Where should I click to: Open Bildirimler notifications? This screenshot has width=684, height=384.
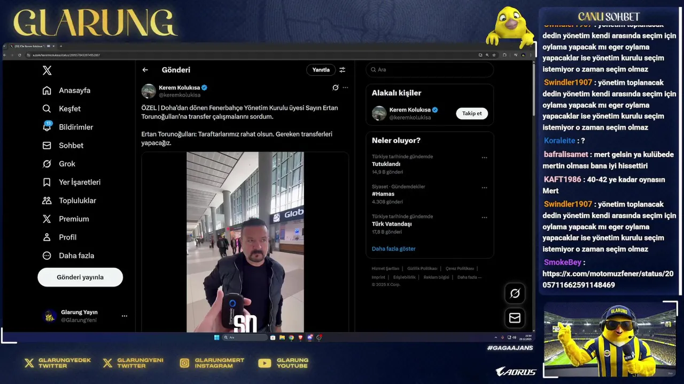[67, 127]
